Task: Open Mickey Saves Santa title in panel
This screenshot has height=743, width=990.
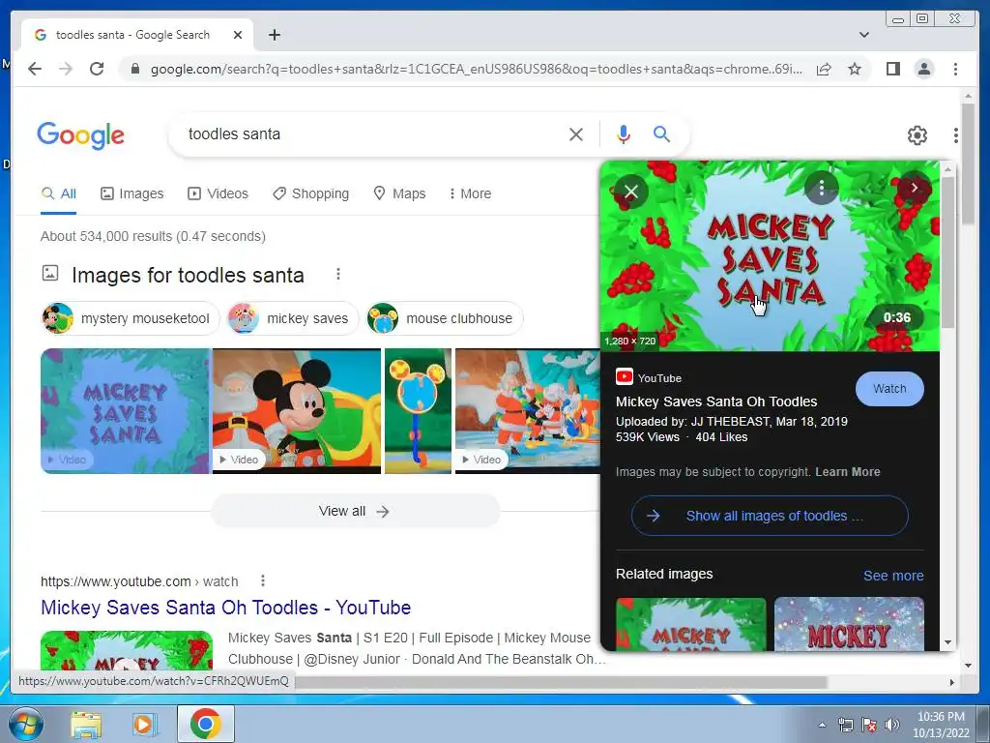Action: coord(716,401)
